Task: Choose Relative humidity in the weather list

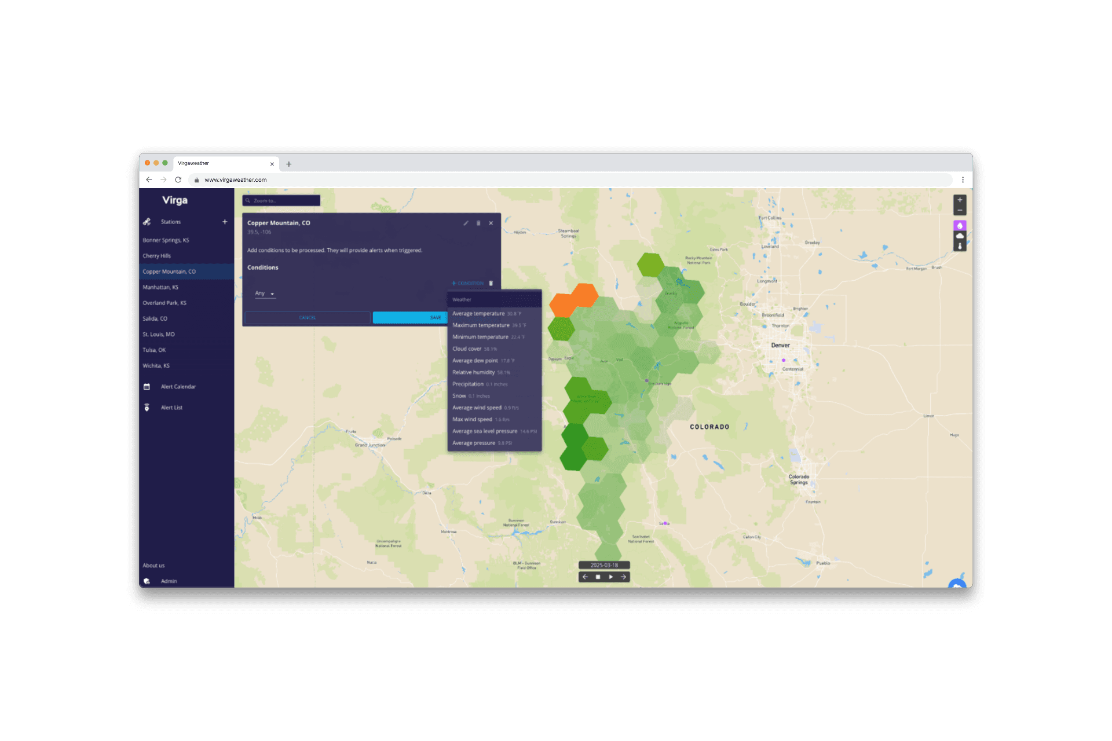Action: (x=473, y=372)
